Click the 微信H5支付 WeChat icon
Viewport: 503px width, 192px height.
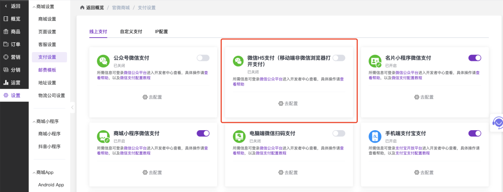[x=238, y=61]
